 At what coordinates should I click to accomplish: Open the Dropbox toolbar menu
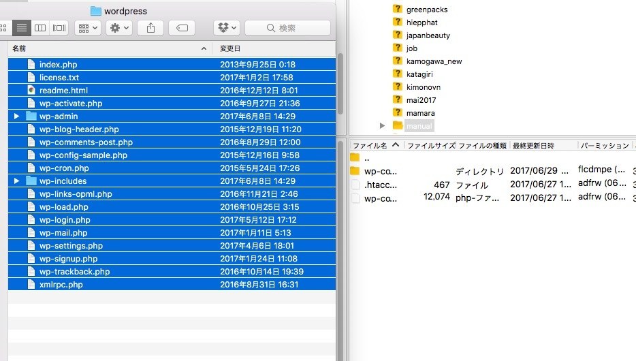pyautogui.click(x=227, y=28)
